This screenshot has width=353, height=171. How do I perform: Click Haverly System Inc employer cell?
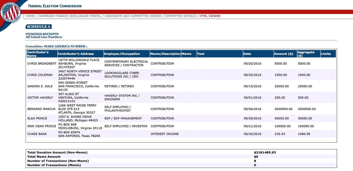[122, 98]
